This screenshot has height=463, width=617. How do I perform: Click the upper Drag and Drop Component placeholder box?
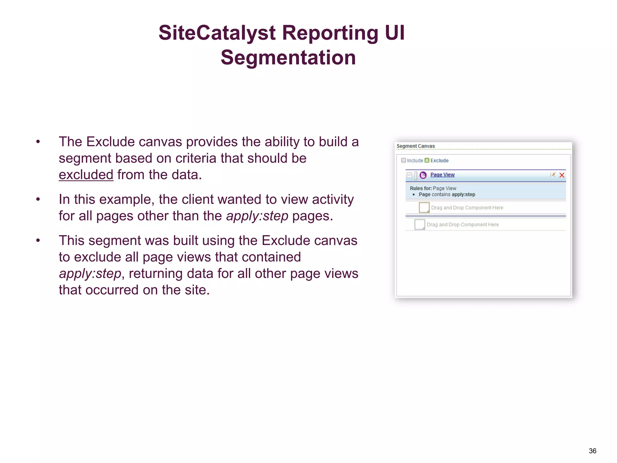point(424,208)
